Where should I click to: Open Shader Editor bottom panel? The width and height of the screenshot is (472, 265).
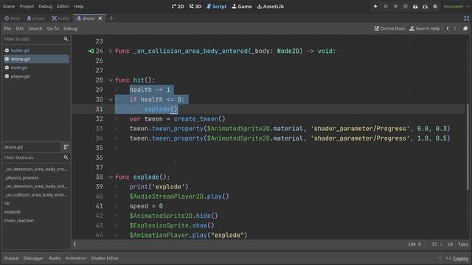tap(105, 258)
